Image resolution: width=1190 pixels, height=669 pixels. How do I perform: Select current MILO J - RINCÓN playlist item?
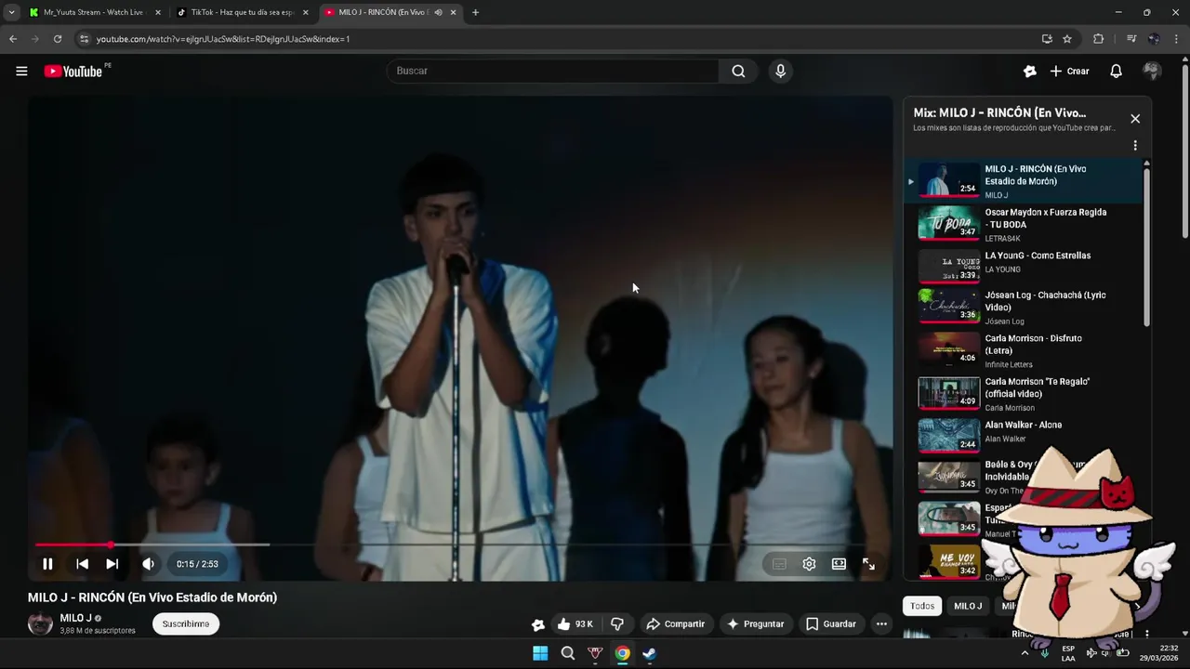click(x=1023, y=181)
